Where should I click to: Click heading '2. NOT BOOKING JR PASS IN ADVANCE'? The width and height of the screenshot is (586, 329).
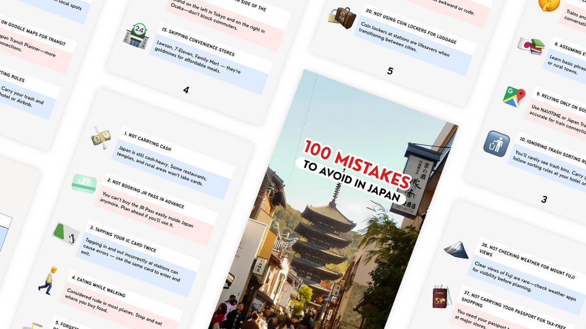coord(146,193)
